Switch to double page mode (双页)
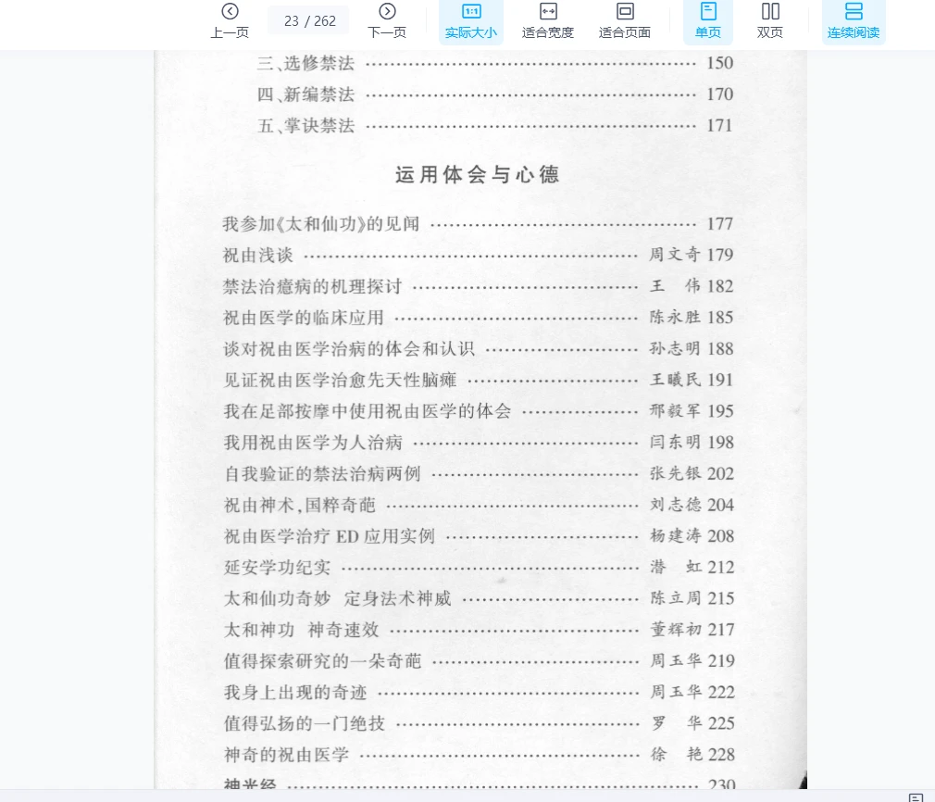The image size is (935, 802). [770, 21]
